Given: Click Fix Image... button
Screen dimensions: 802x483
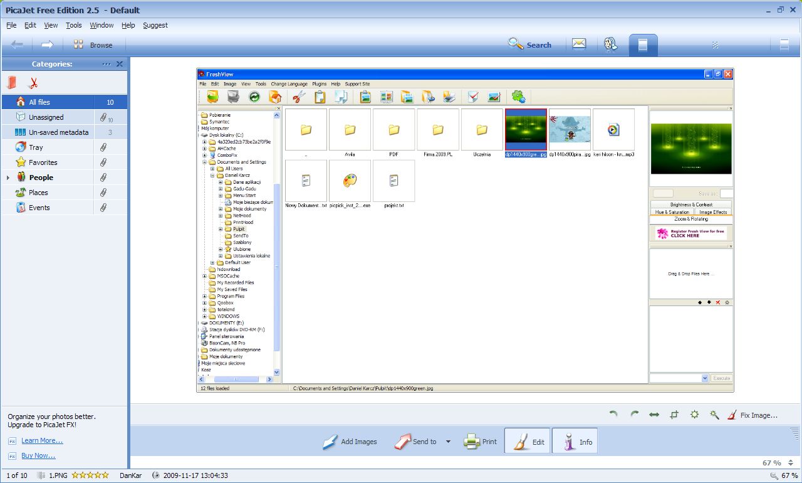Looking at the screenshot, I should click(753, 415).
